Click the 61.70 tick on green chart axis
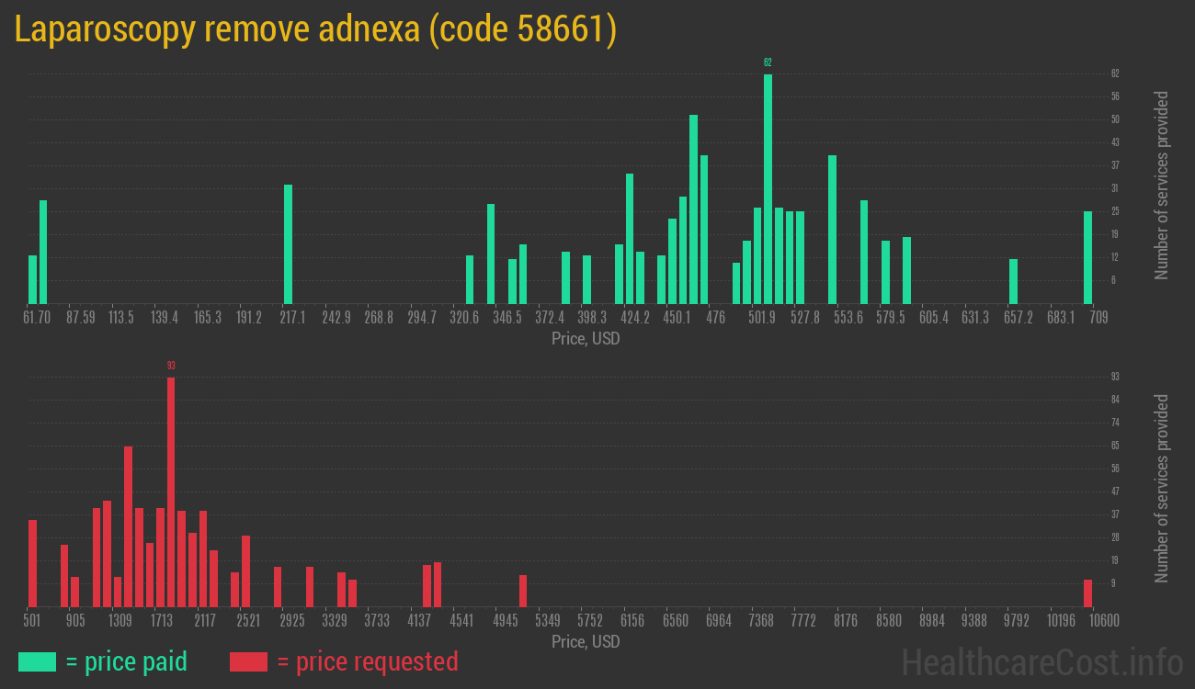 tap(37, 318)
